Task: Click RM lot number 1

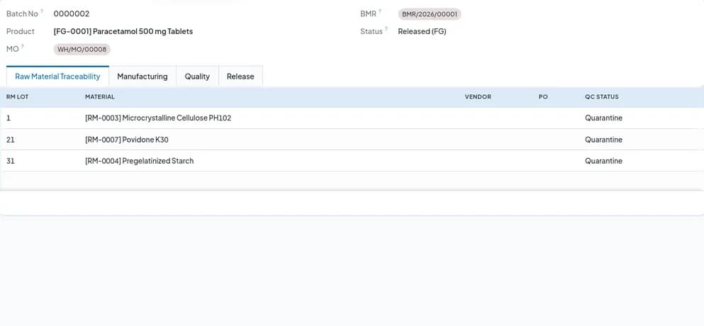Action: [x=8, y=118]
